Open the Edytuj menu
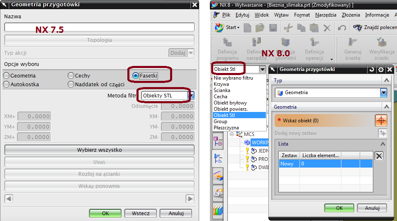The width and height of the screenshot is (397, 221). tap(242, 15)
